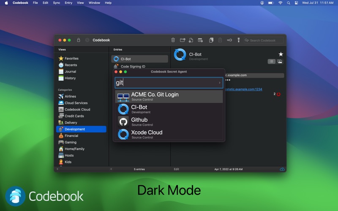Open the View menu
The image size is (338, 211).
pos(80,3)
